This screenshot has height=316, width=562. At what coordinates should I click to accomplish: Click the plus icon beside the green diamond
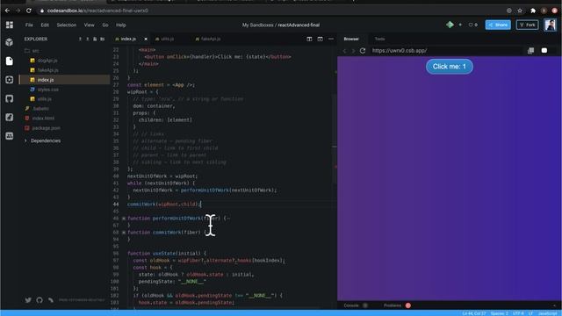tap(460, 25)
